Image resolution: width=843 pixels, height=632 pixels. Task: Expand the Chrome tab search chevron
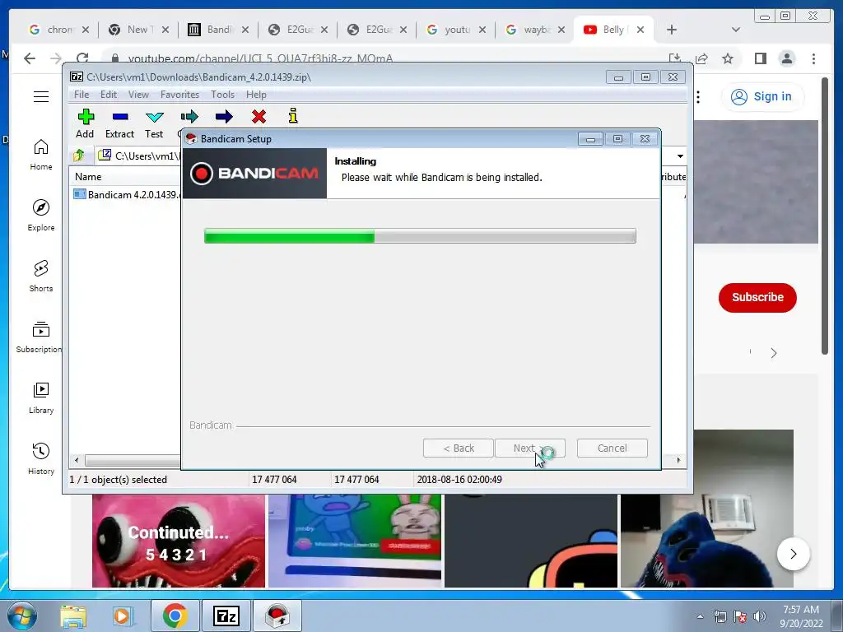pos(736,30)
